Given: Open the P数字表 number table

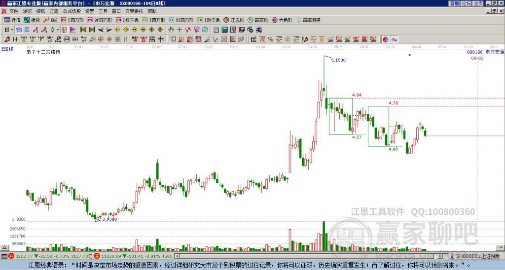Looking at the screenshot, I should pos(127,20).
